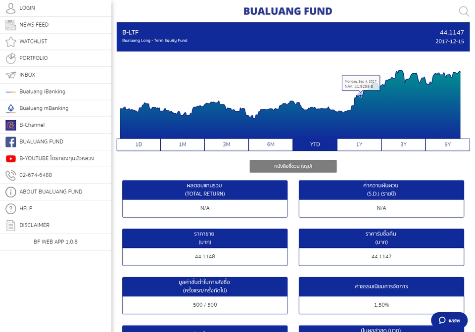Click the Bualuang mBanking logo icon

click(x=10, y=108)
